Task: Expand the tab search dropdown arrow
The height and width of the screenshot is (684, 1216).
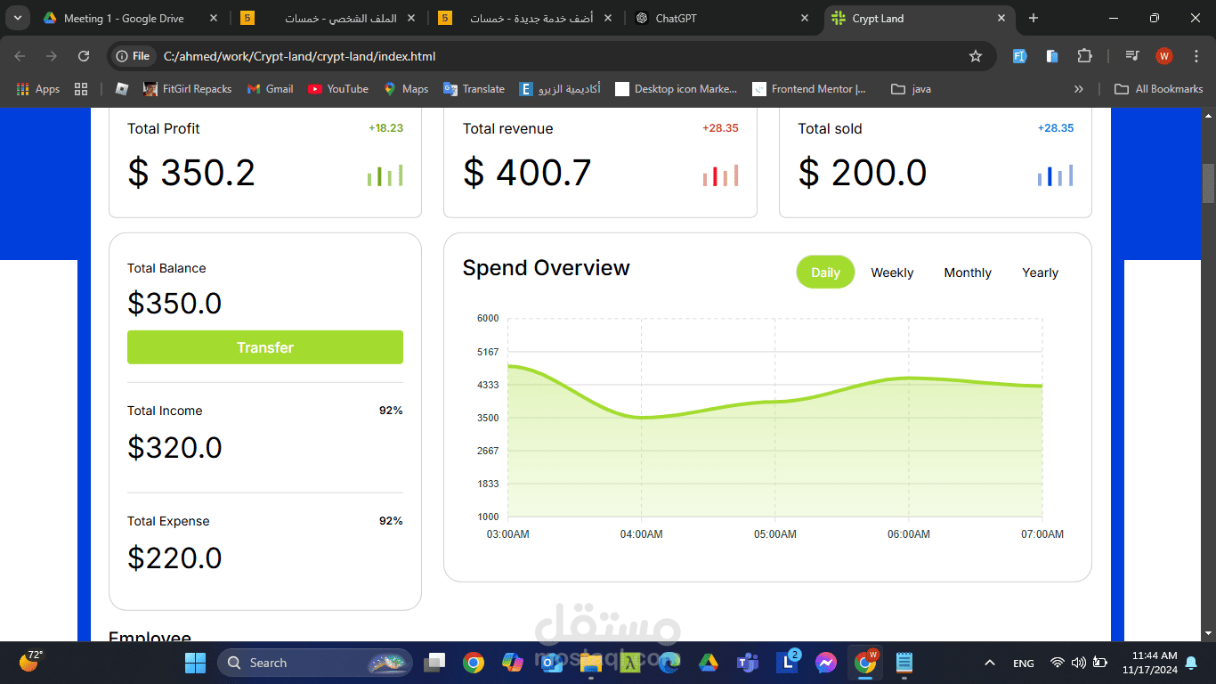Action: click(18, 18)
